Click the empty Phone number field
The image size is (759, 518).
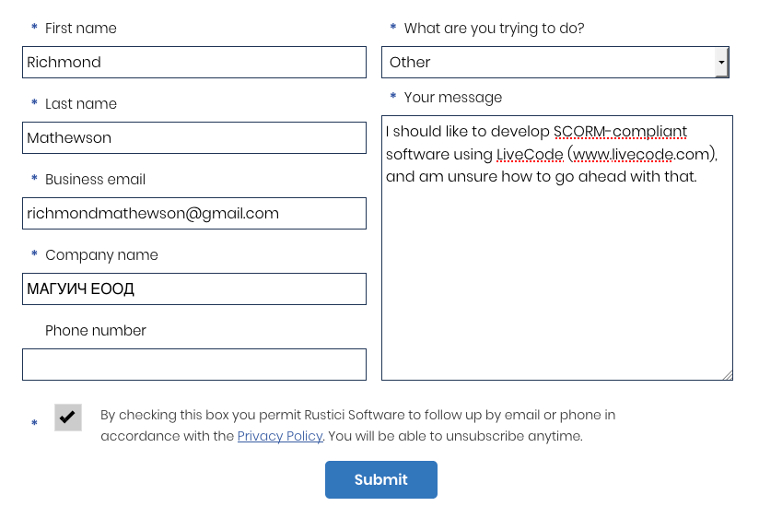193,364
